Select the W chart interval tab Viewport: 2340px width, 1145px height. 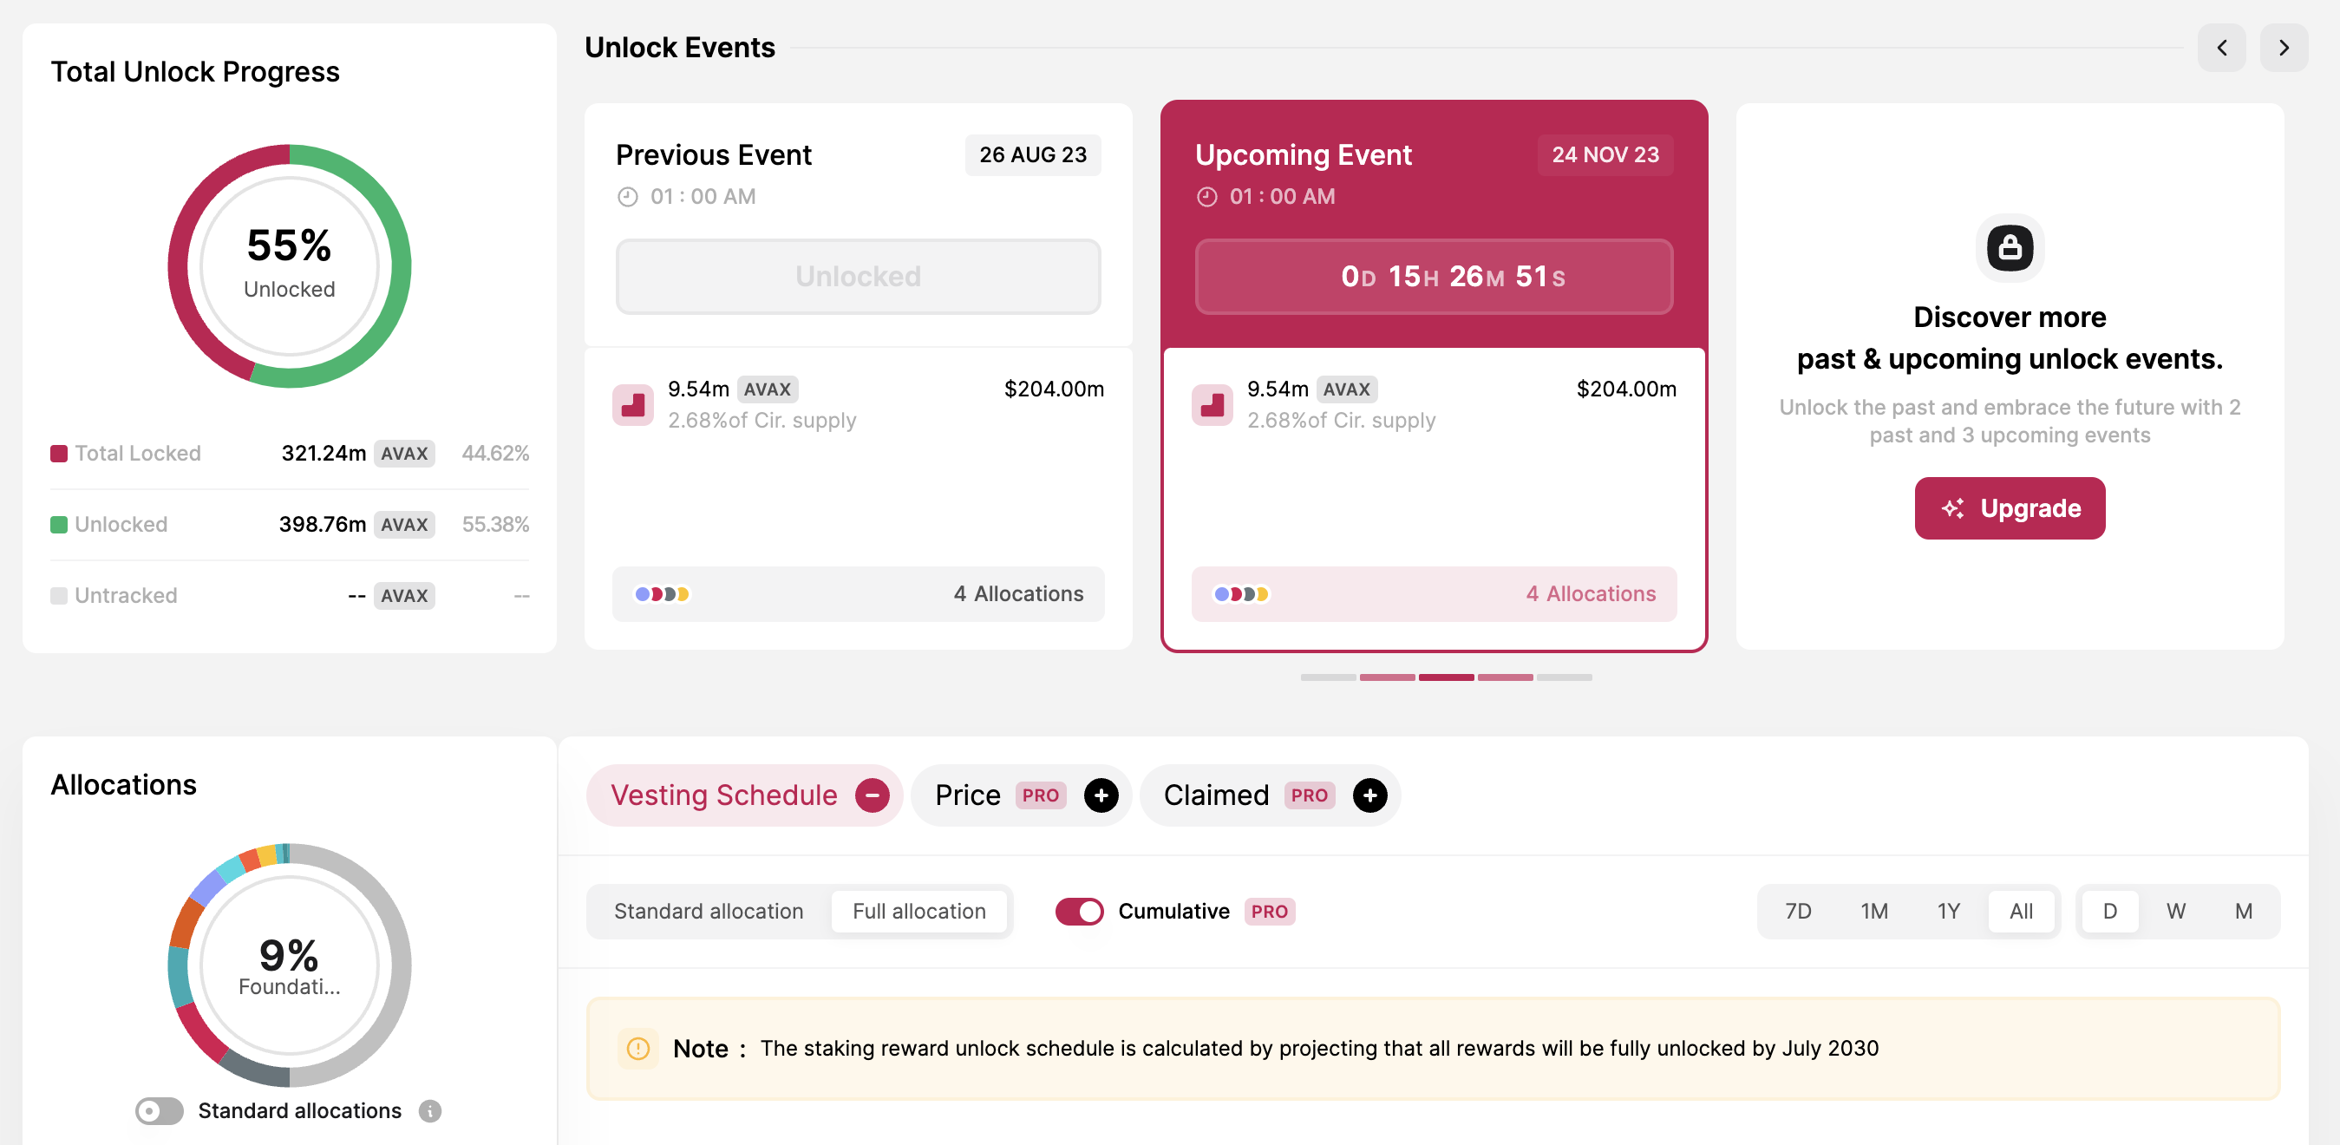pyautogui.click(x=2176, y=912)
